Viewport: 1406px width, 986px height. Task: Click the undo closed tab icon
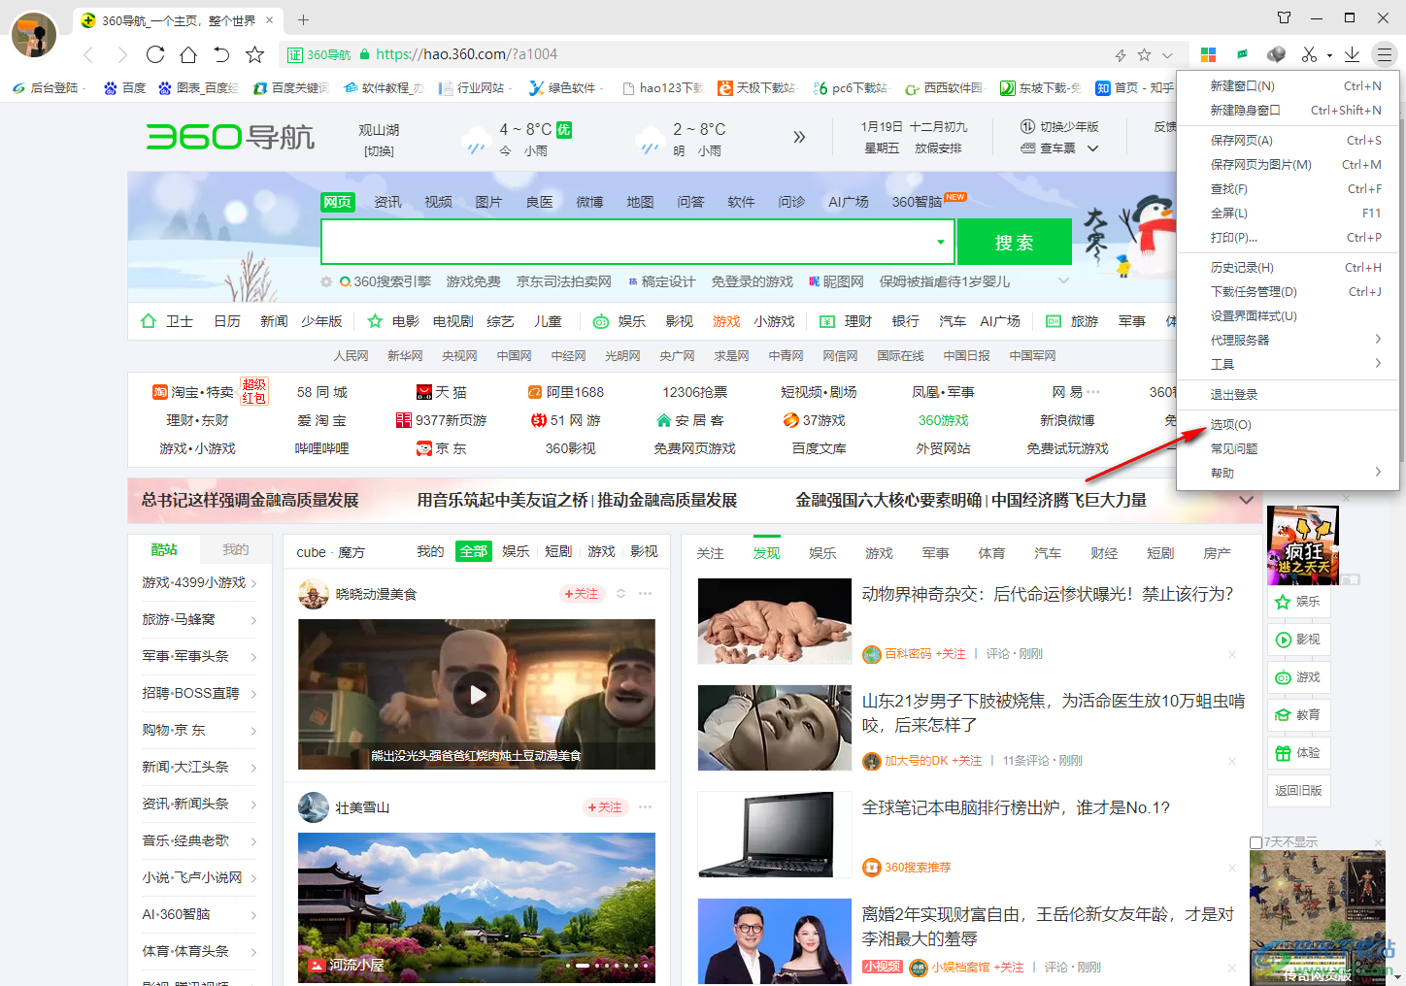[x=221, y=54]
